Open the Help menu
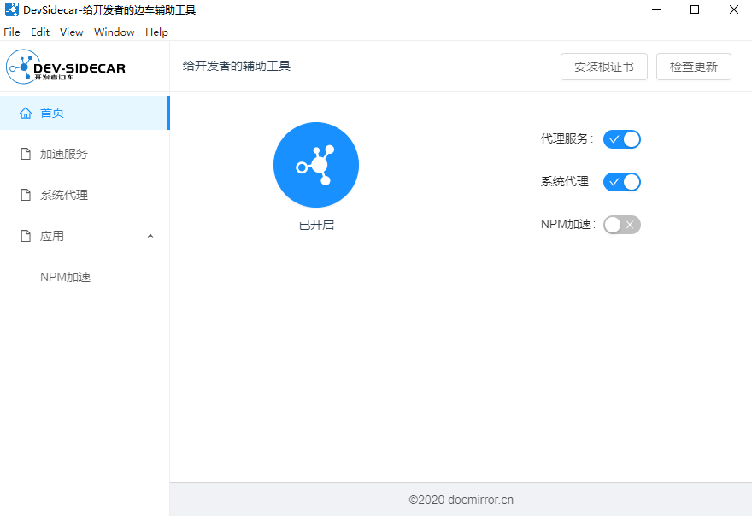Screen dimensions: 752x516 (x=156, y=32)
